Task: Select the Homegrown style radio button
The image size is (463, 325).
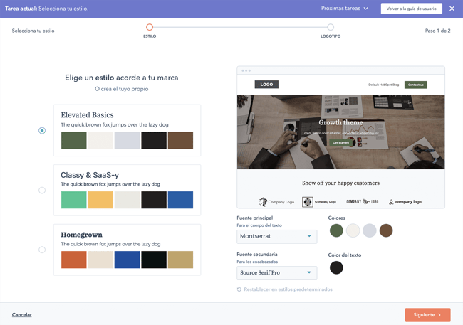Action: tap(42, 250)
